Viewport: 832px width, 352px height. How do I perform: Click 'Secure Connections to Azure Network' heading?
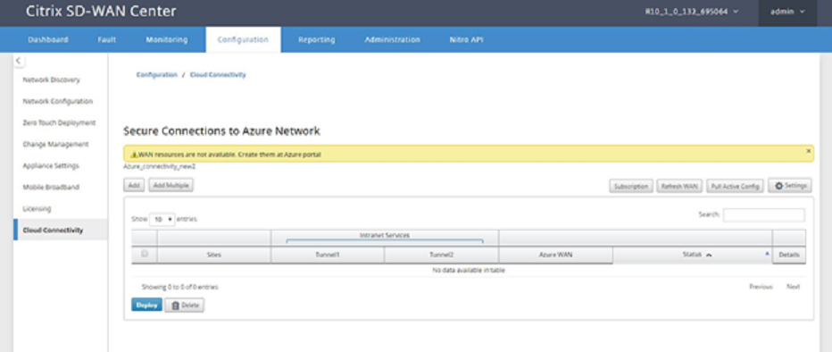pyautogui.click(x=221, y=130)
